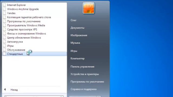This screenshot has width=173, height=97.
Task: Click the icon beside Средство просмотра XPS
Action: (4, 29)
